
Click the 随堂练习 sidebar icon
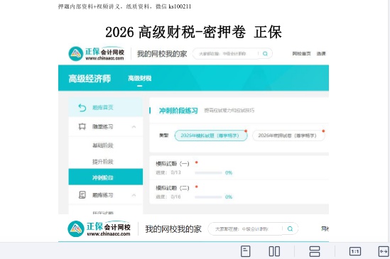[x=82, y=126]
